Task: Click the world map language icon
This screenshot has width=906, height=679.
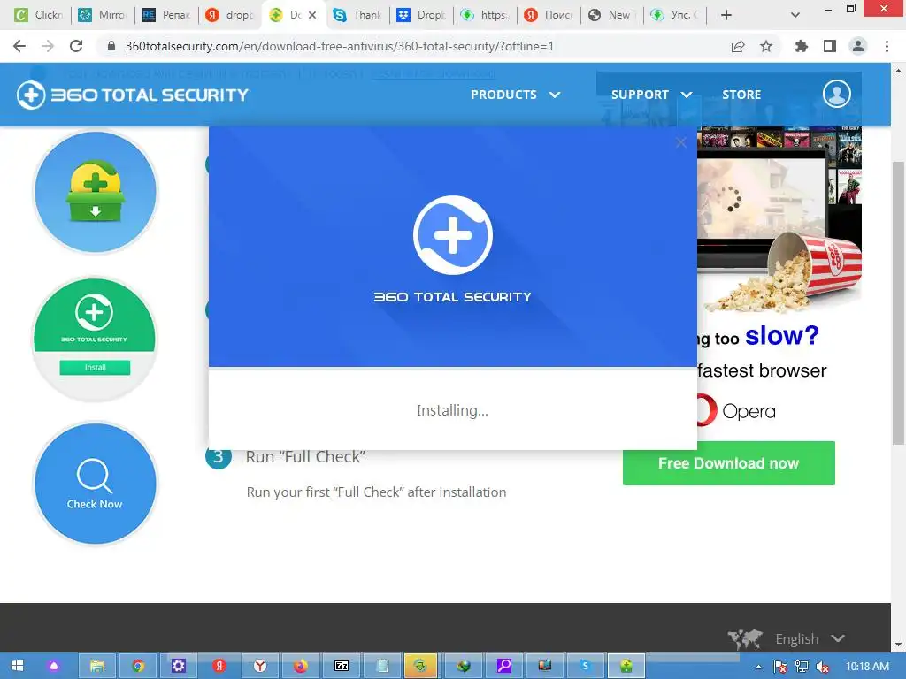Action: pyautogui.click(x=745, y=638)
